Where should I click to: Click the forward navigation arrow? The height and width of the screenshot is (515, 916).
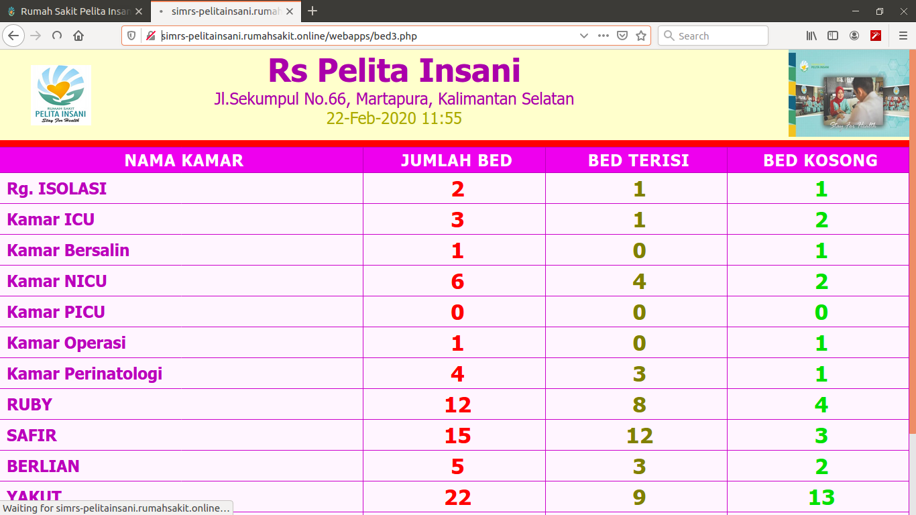tap(36, 36)
